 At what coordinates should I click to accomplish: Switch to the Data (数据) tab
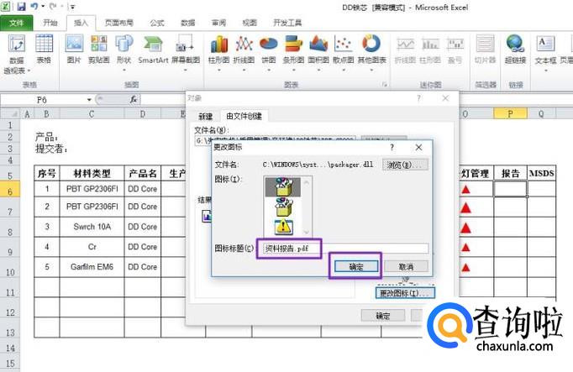[188, 23]
